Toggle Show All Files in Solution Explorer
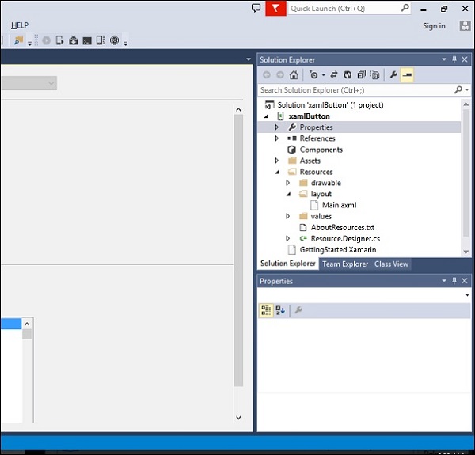Viewport: 475px width, 455px height. tap(374, 75)
